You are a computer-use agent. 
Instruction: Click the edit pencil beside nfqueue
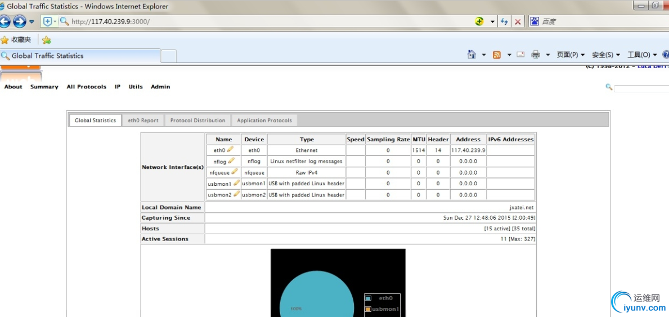point(235,172)
